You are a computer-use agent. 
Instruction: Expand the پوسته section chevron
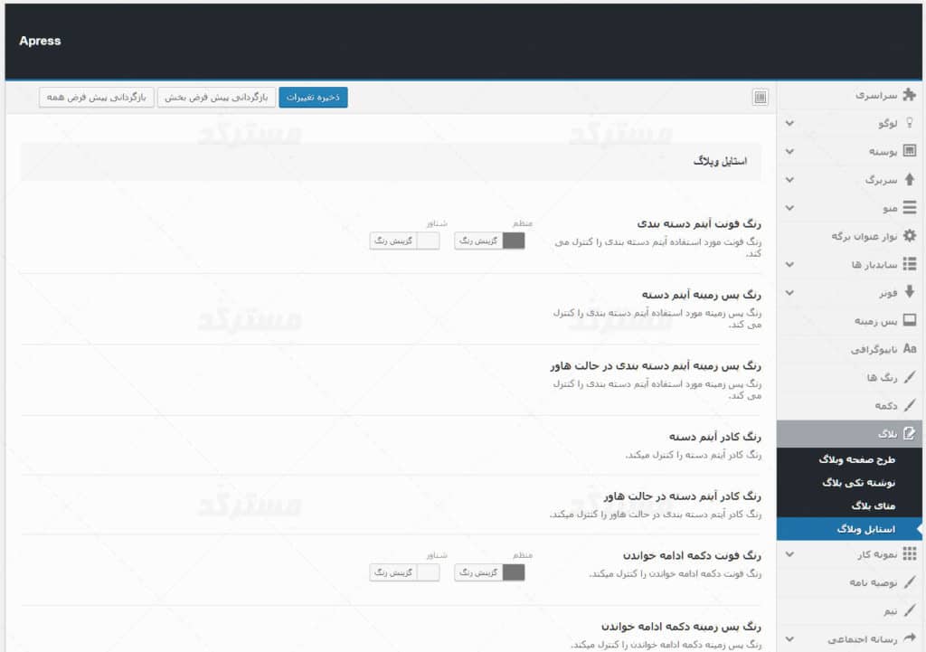(789, 151)
